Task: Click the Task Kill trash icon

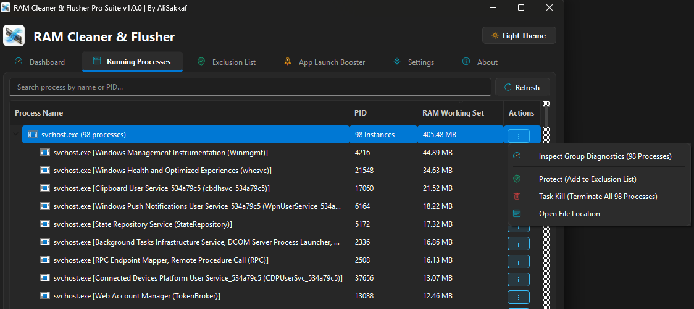Action: coord(517,196)
